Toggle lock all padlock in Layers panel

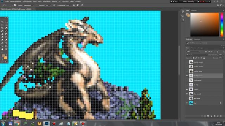pyautogui.click(x=204, y=58)
